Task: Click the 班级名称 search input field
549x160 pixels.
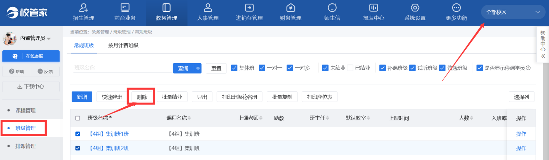Action: (x=122, y=68)
